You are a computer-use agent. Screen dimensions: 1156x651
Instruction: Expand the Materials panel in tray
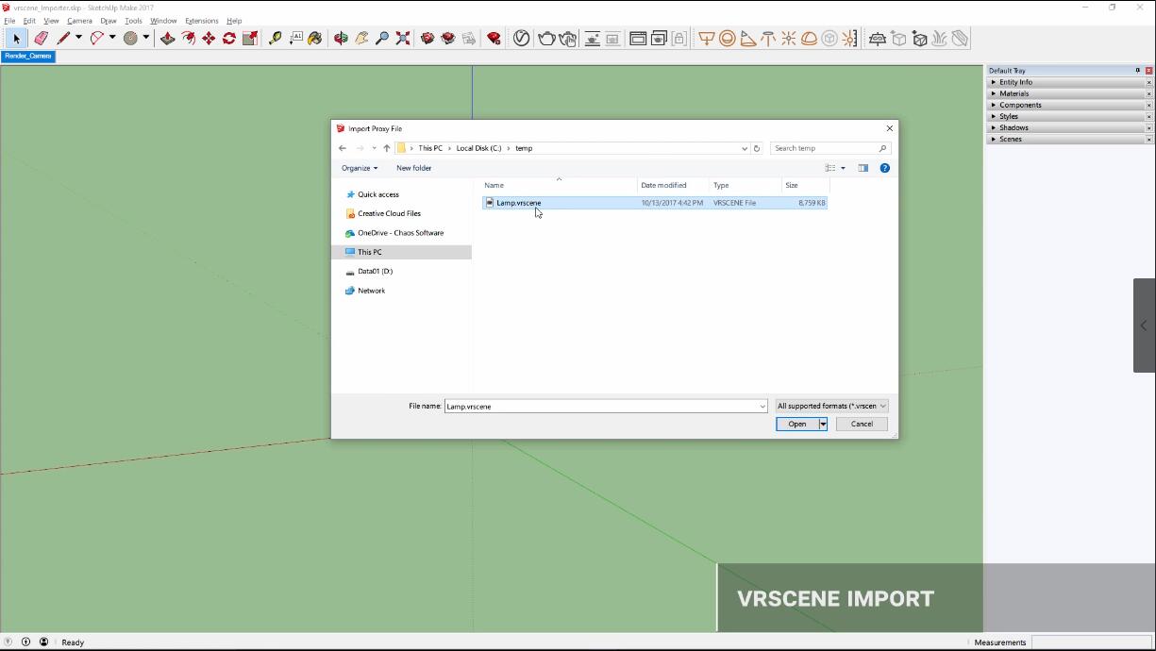pyautogui.click(x=1014, y=93)
